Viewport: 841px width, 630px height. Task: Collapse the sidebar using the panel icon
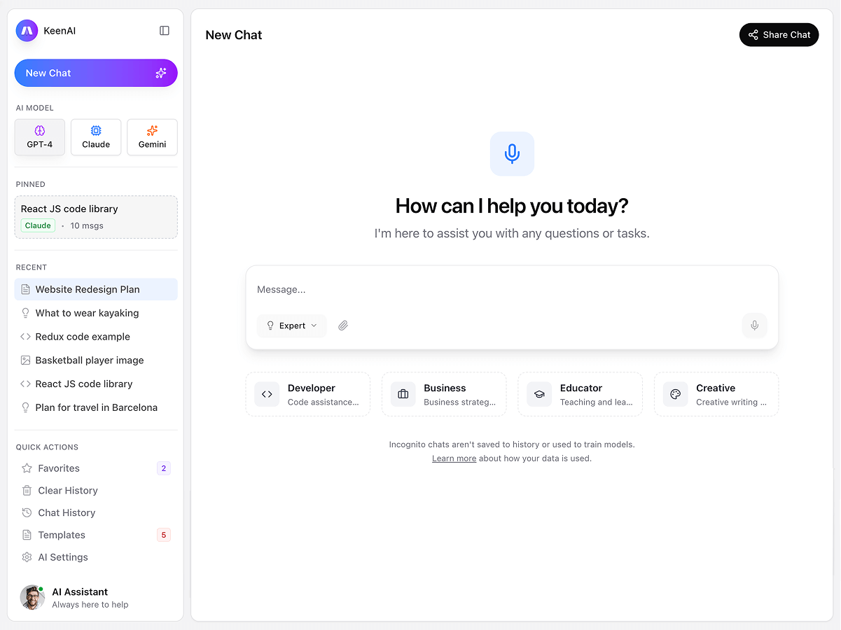(165, 31)
